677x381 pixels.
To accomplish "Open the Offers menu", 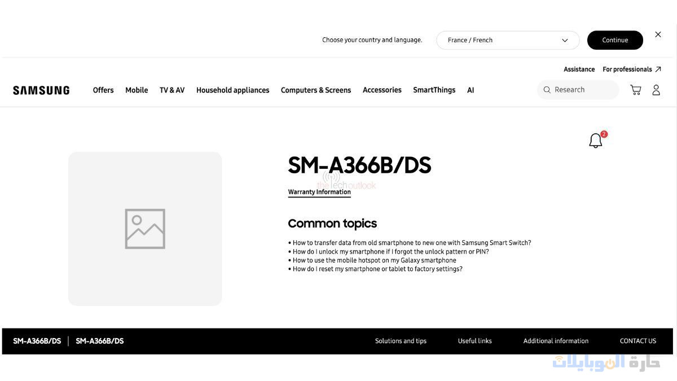I will 103,90.
